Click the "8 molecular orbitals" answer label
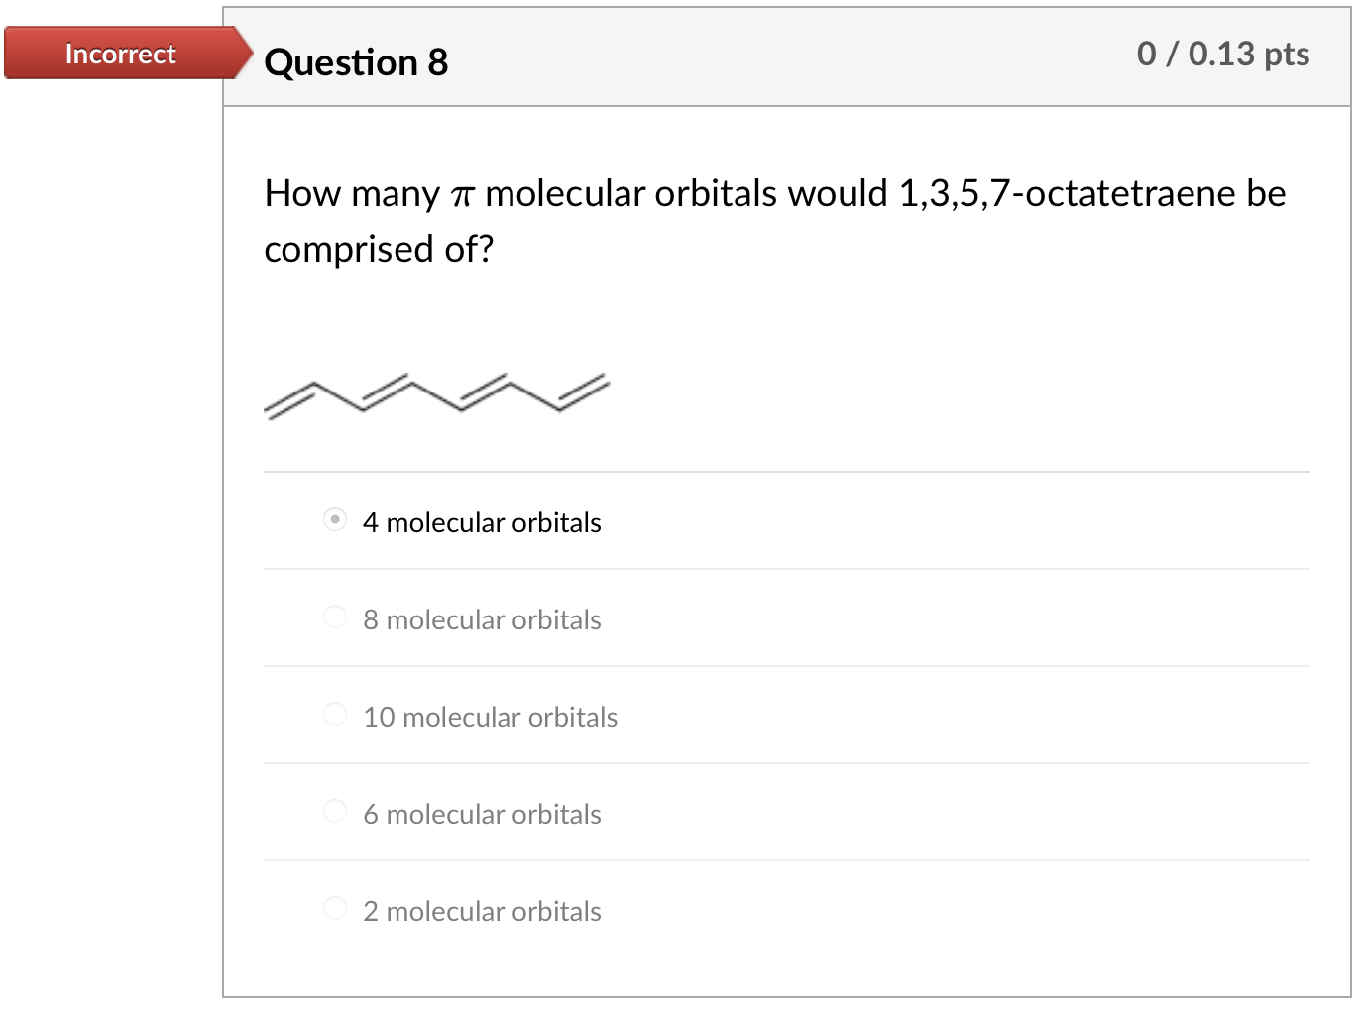The width and height of the screenshot is (1362, 1009). [482, 618]
